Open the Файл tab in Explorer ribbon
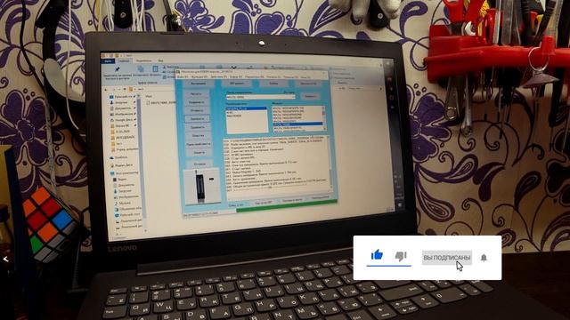Viewport: 570px width, 320px height. pyautogui.click(x=108, y=61)
